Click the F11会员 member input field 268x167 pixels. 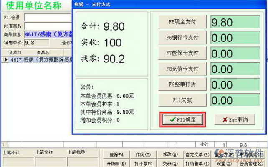[x=48, y=18]
